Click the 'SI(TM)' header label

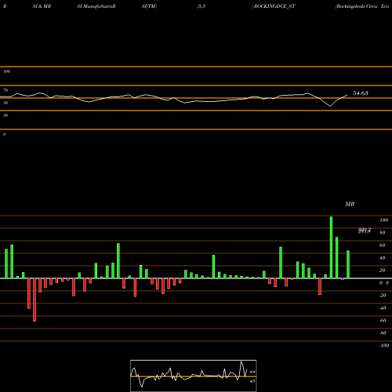[149, 6]
